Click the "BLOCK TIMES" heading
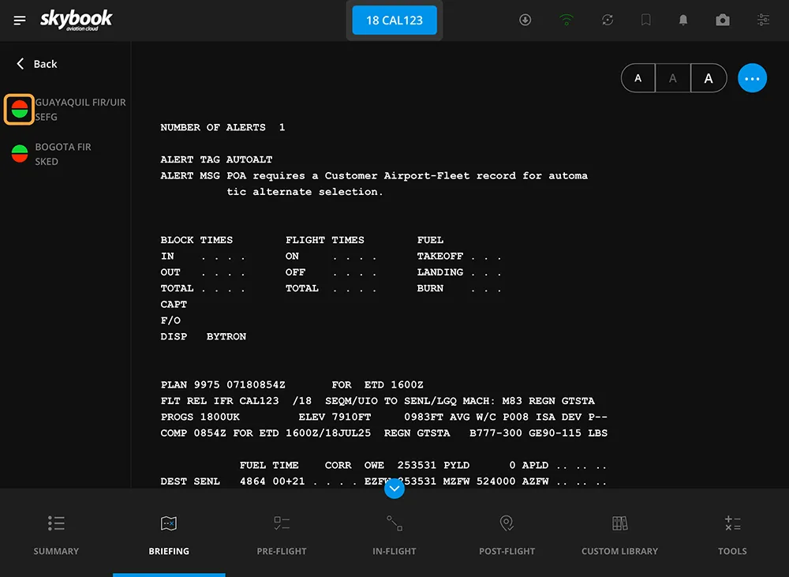 (196, 240)
